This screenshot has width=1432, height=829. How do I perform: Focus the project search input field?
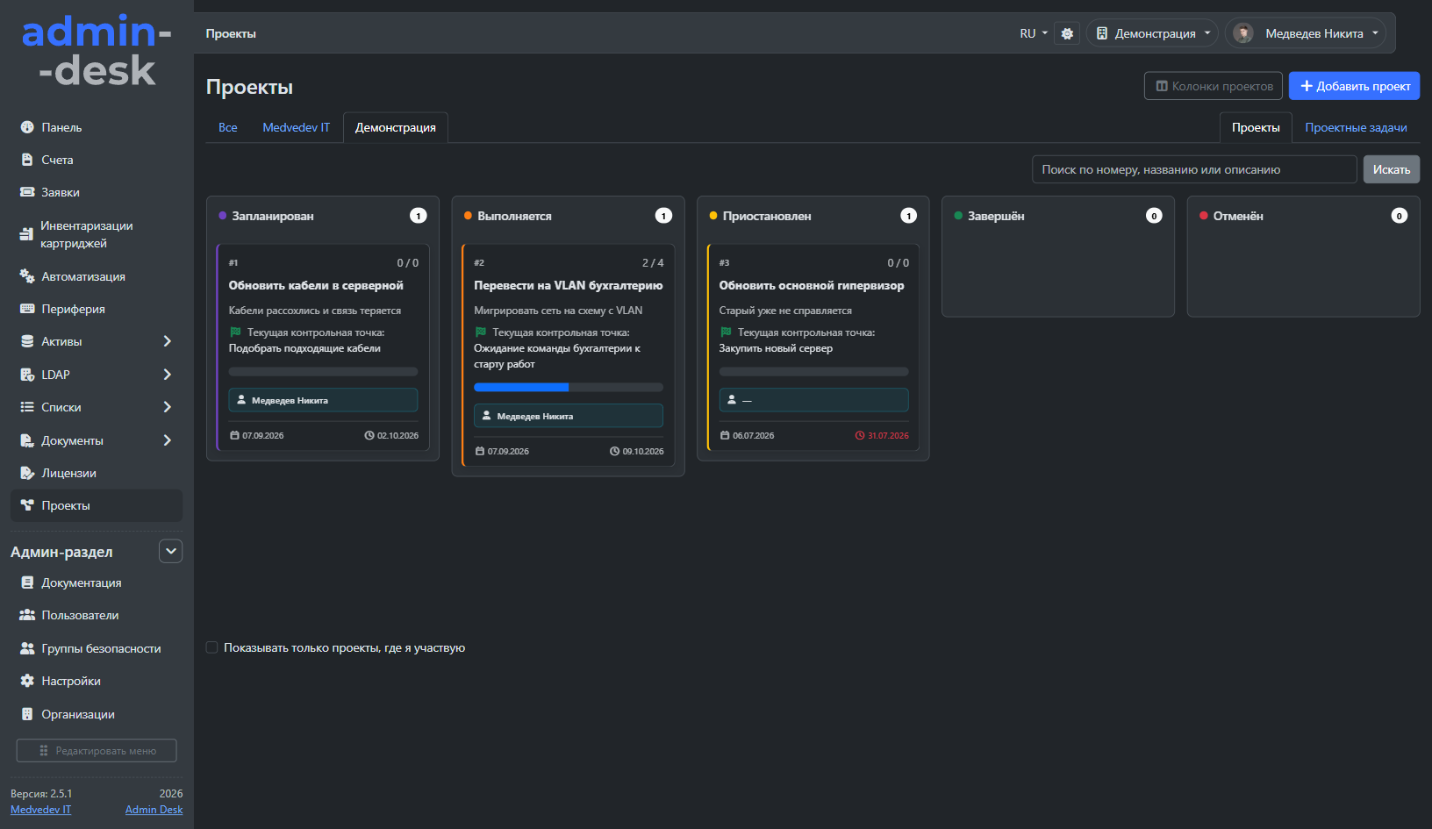(x=1194, y=169)
